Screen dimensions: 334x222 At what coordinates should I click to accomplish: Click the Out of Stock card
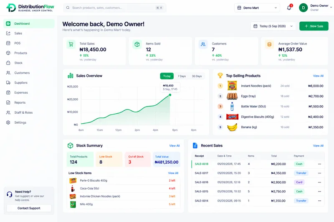coord(138,160)
